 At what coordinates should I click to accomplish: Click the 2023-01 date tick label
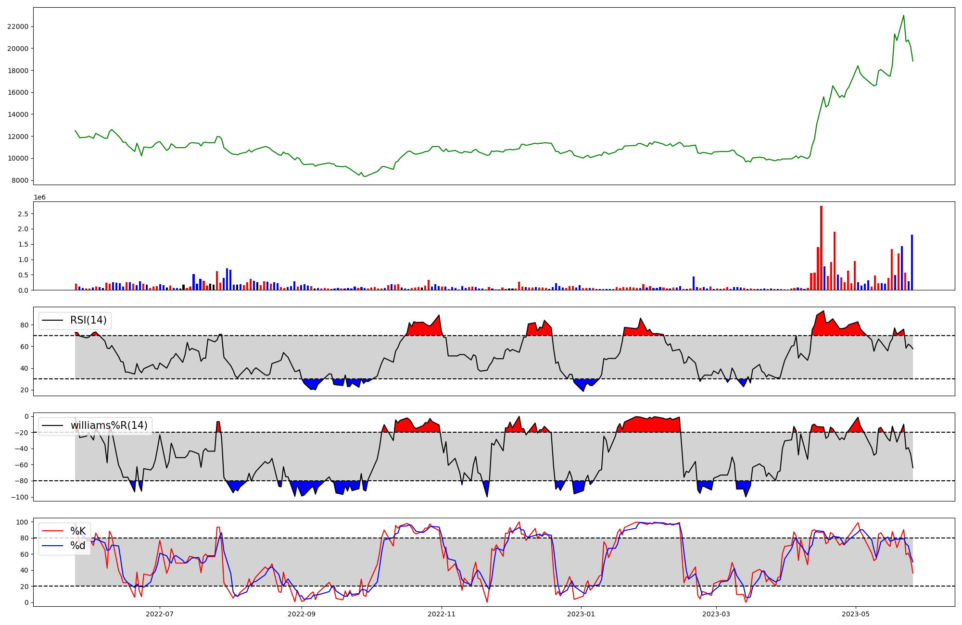click(581, 614)
